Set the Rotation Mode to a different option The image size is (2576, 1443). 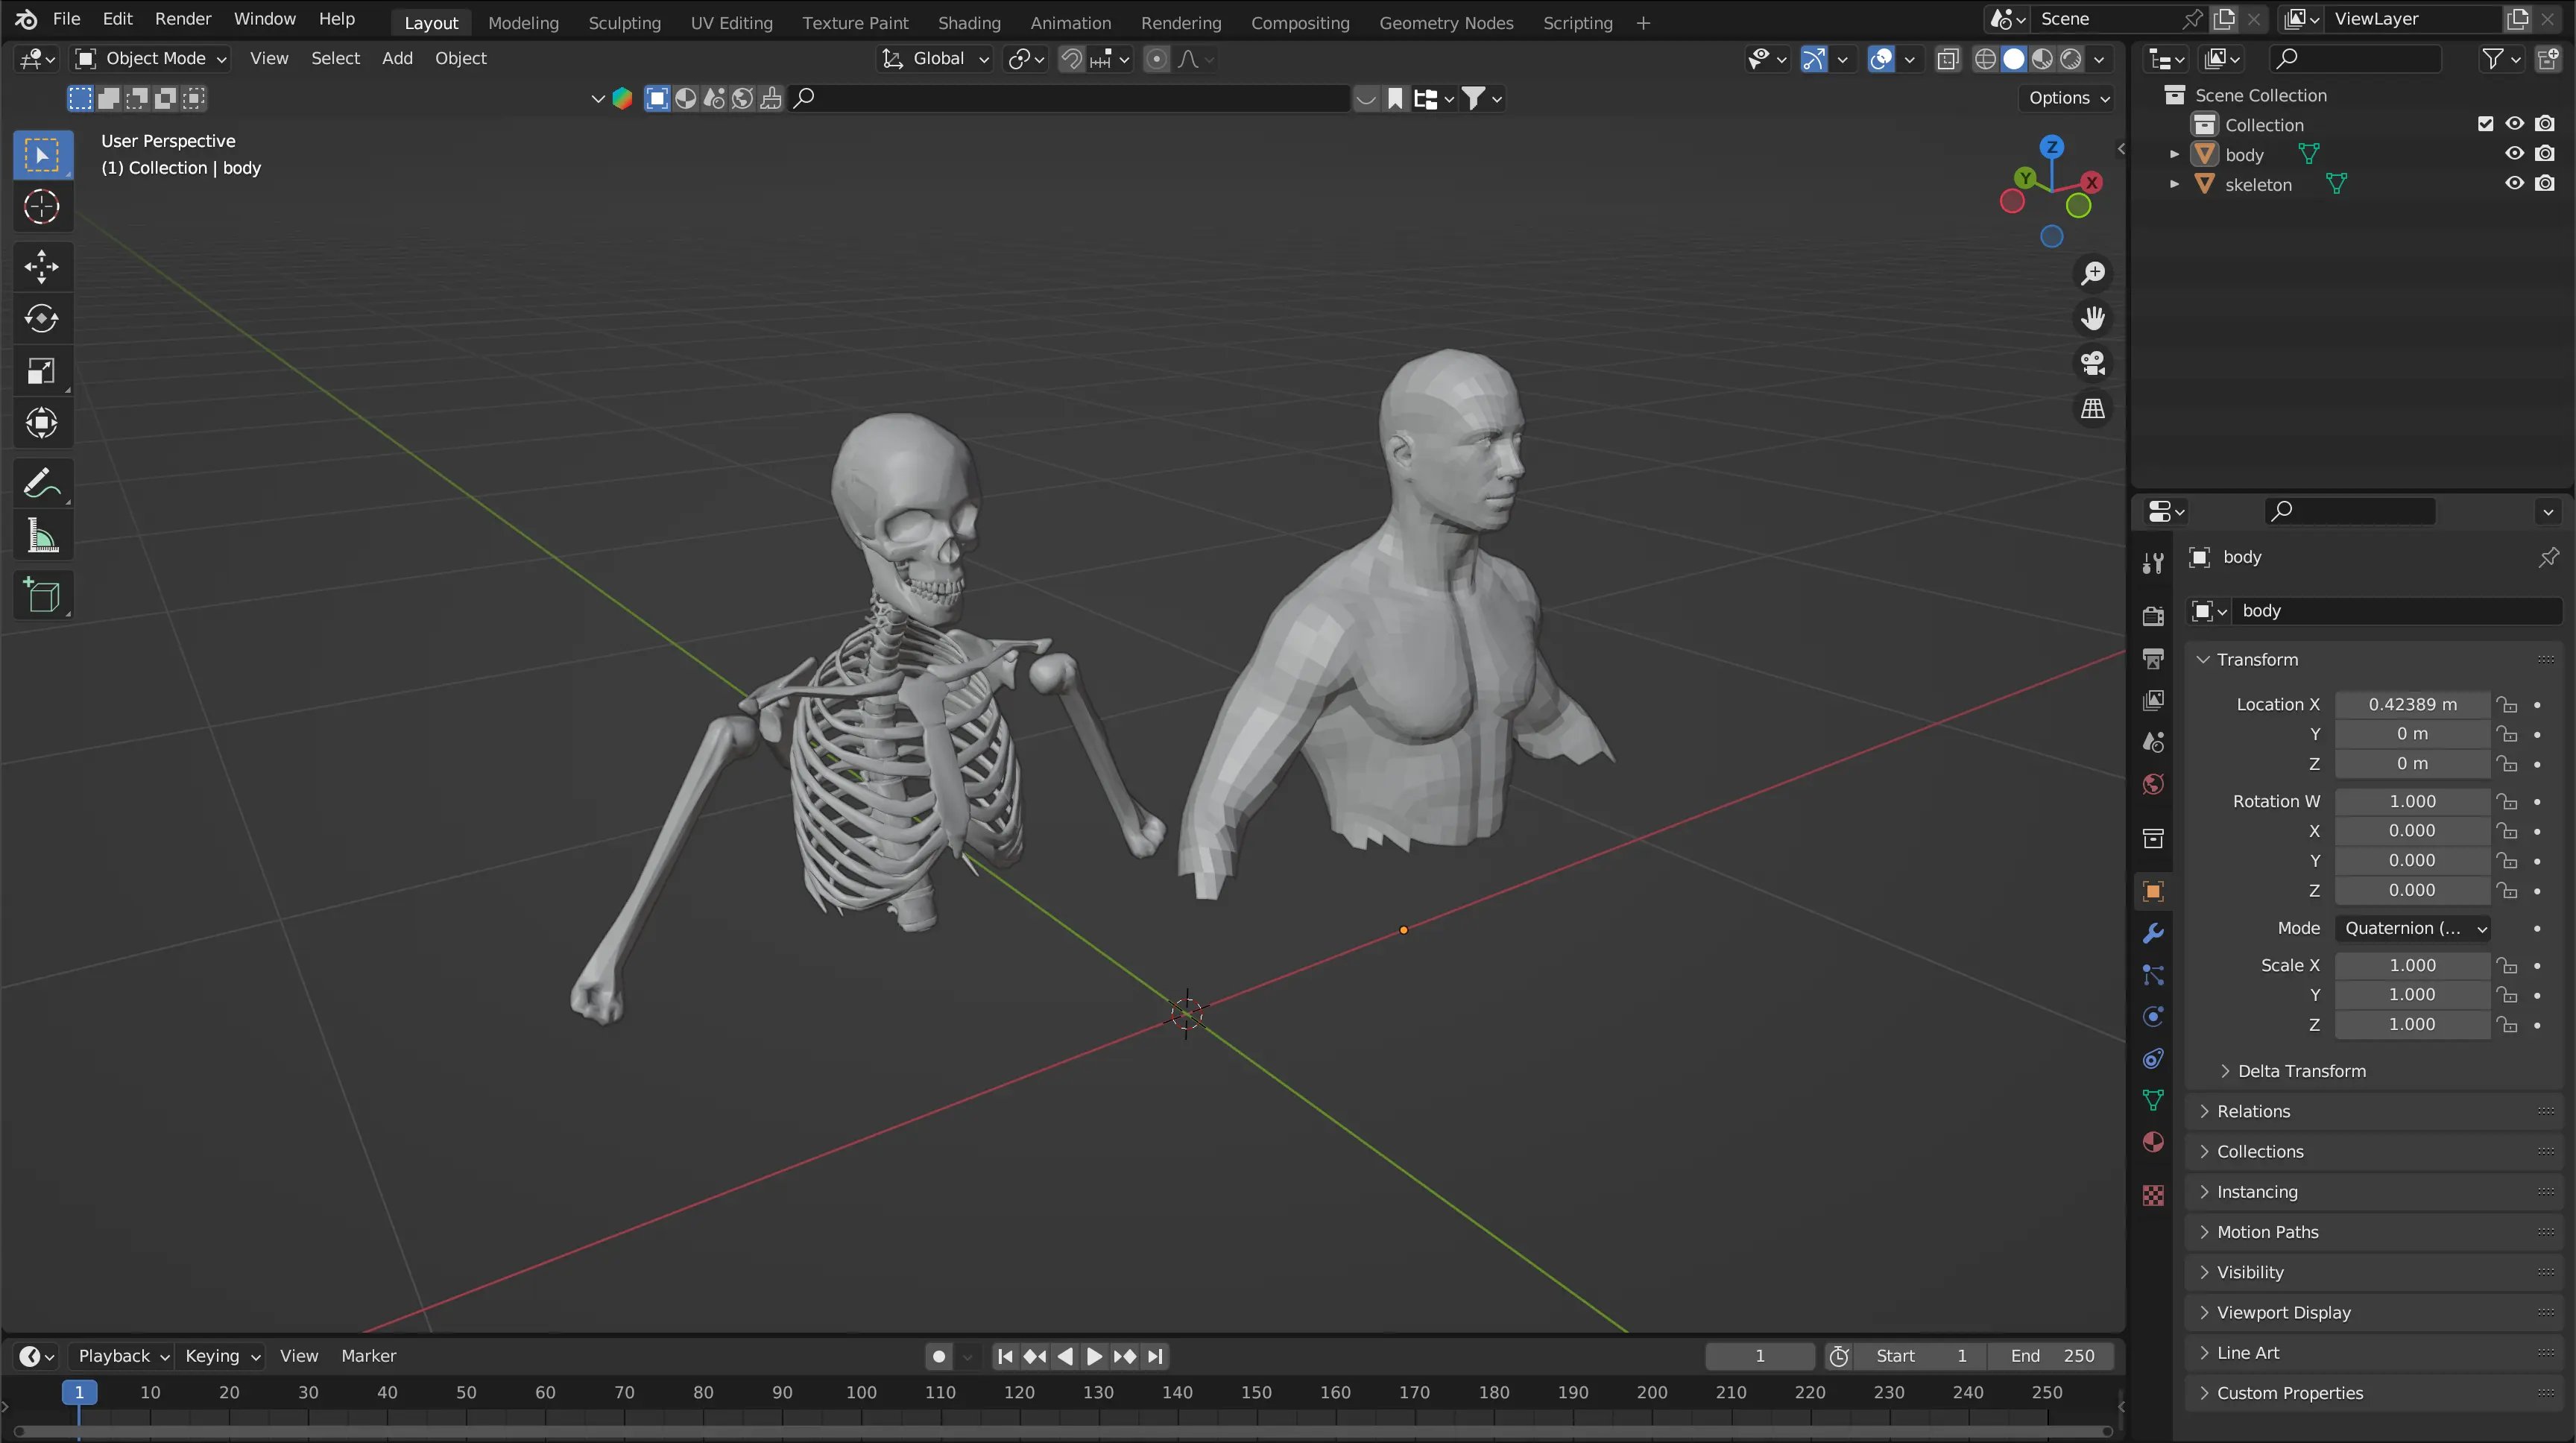click(x=2413, y=928)
